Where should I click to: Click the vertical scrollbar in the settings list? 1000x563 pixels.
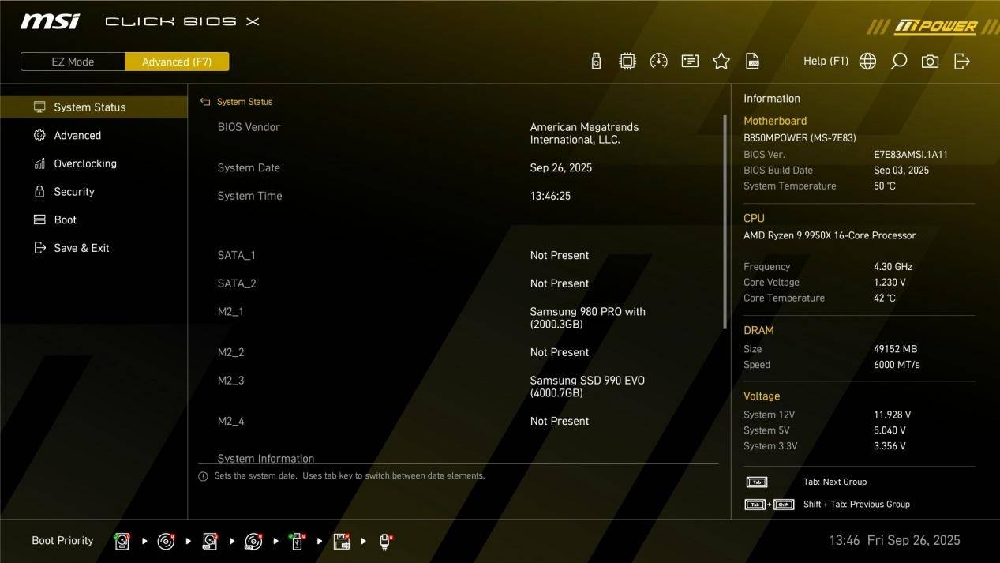click(x=725, y=221)
